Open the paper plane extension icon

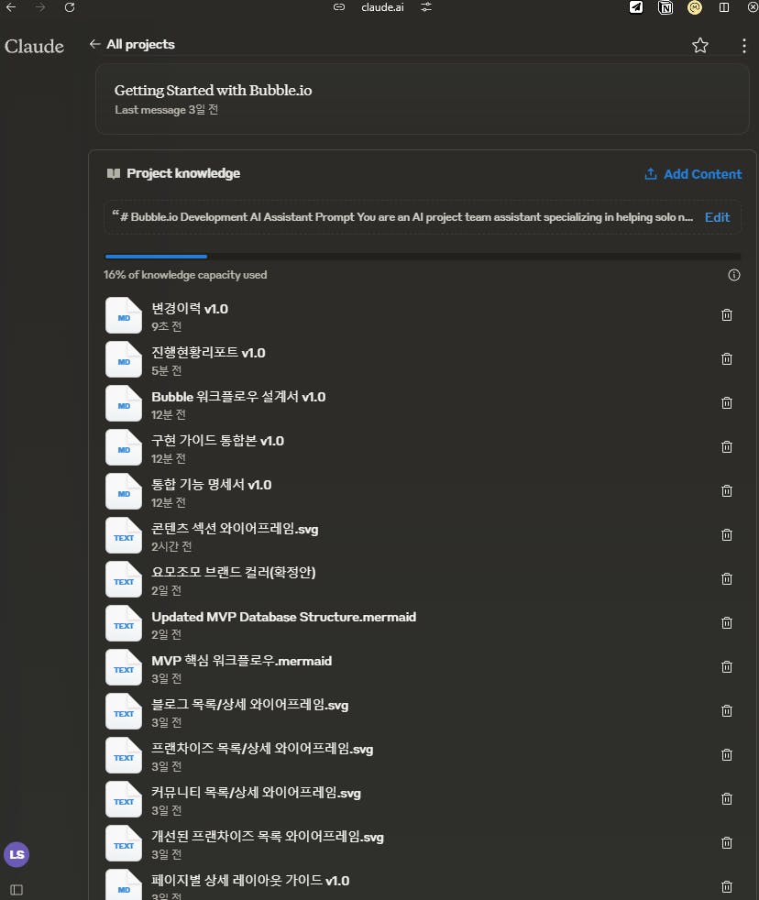[636, 7]
